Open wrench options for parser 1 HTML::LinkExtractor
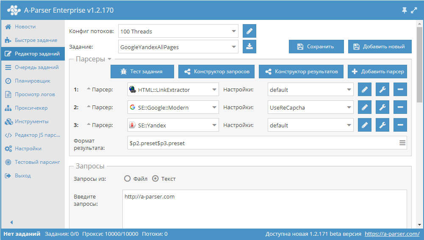424x240 pixels. (x=382, y=89)
